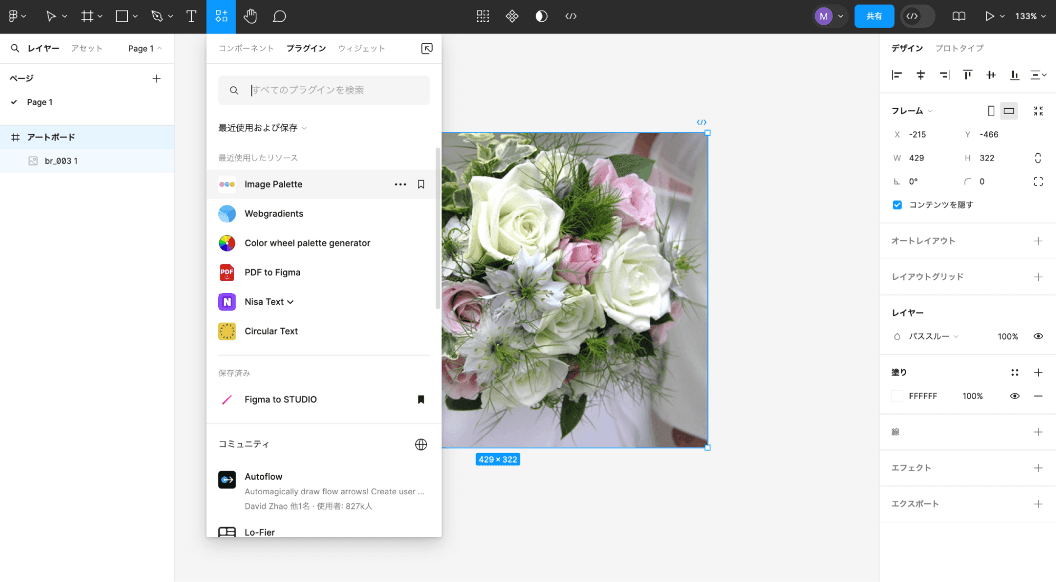Viewport: 1056px width, 582px height.
Task: Toggle Dev Mode switch in toolbar
Action: [918, 16]
